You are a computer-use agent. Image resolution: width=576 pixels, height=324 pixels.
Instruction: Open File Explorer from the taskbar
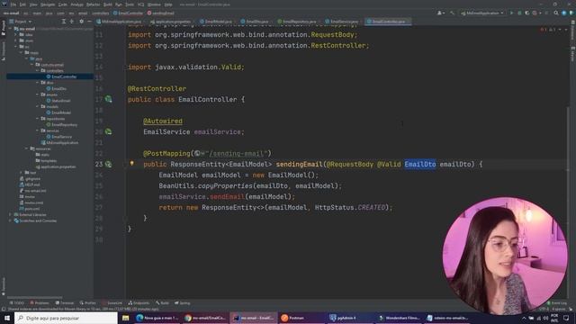click(126, 318)
